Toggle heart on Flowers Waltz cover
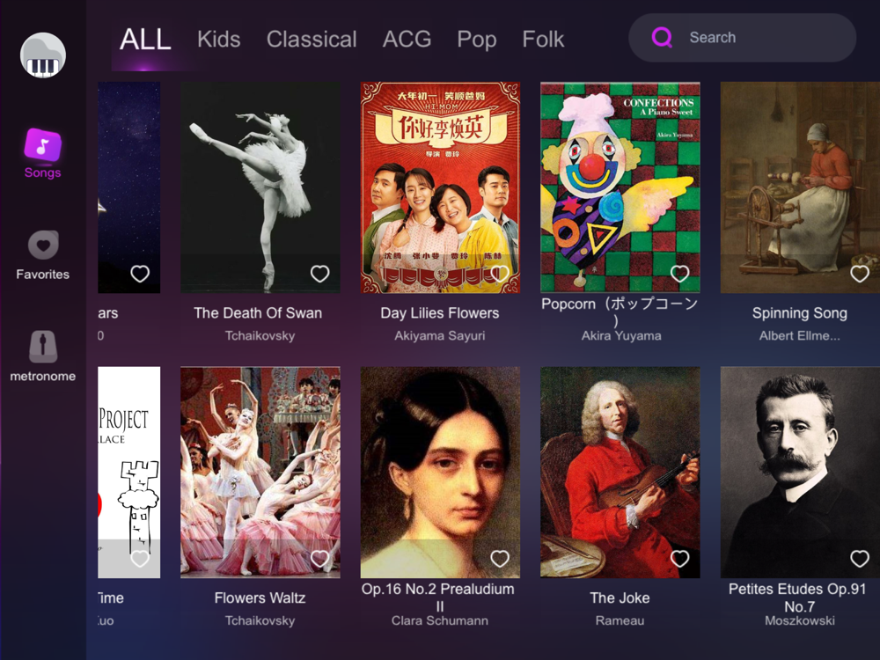Viewport: 880px width, 660px height. [320, 559]
